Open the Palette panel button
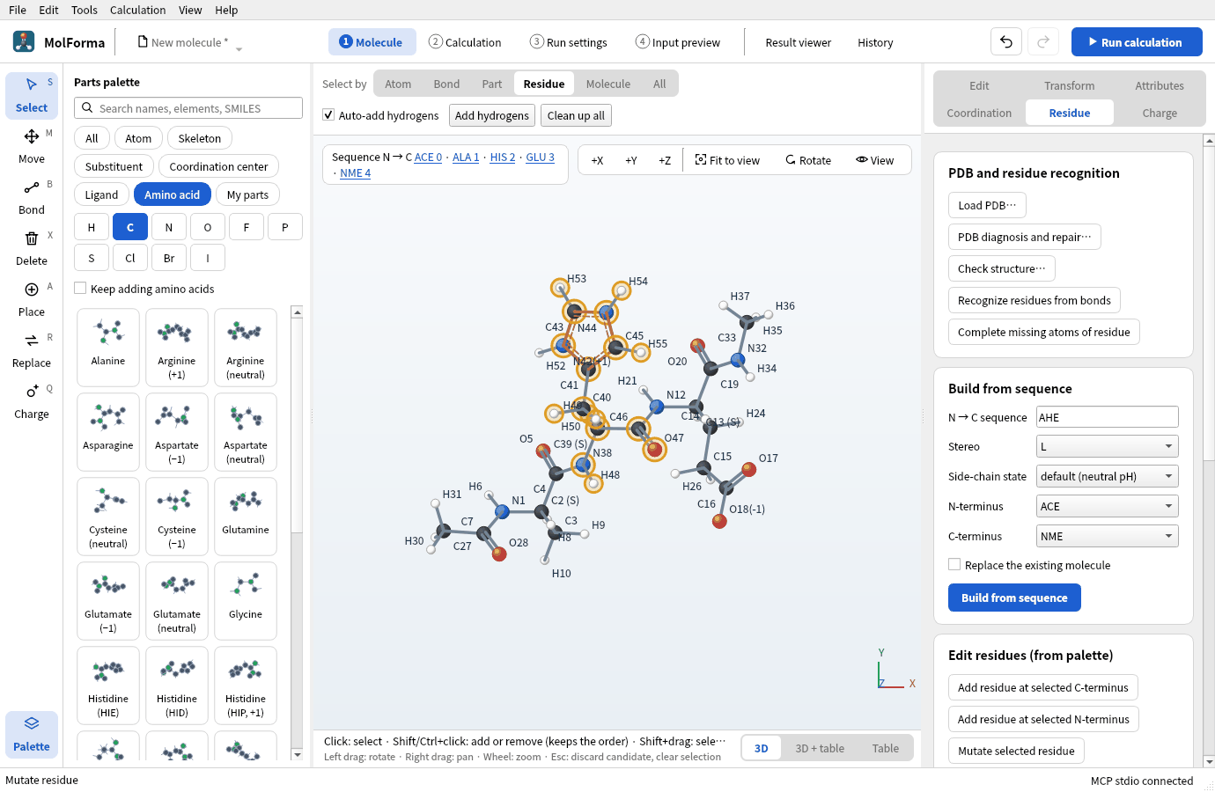Viewport: 1215px width, 792px height. [32, 734]
